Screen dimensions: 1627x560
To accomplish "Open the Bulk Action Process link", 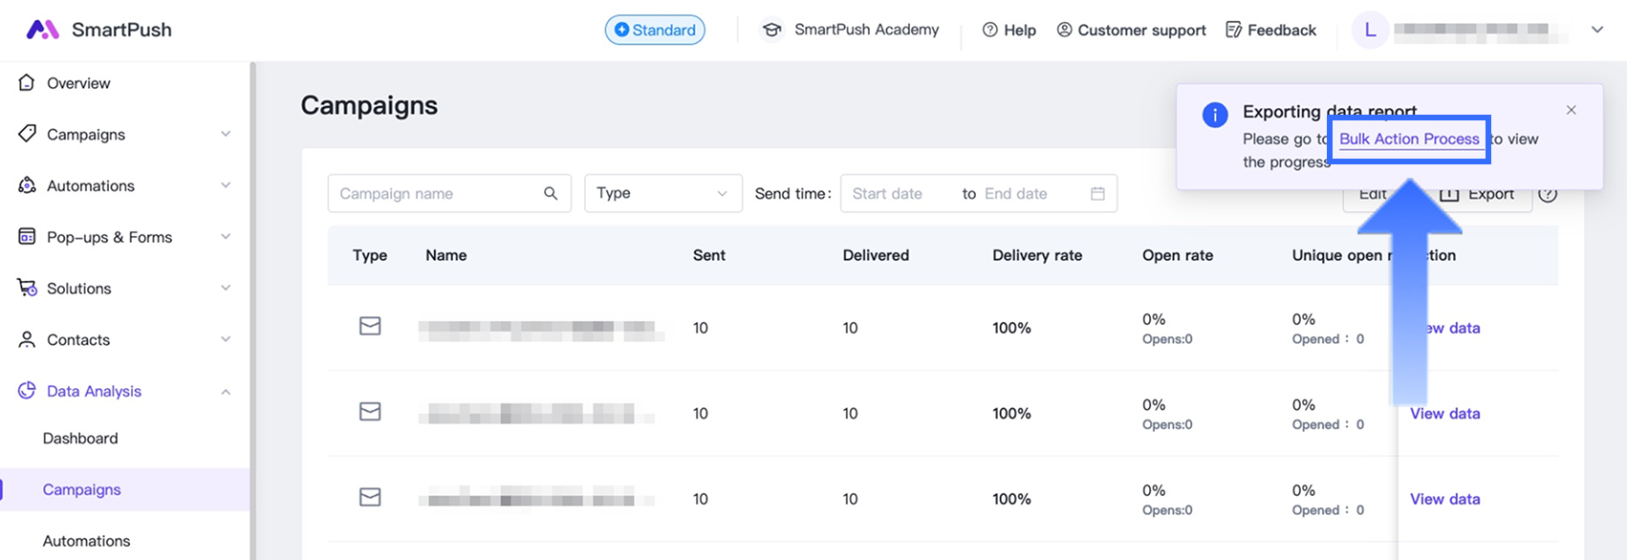I will [x=1409, y=139].
